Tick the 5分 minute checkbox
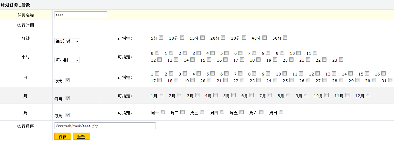394x141 pixels. [x=161, y=38]
